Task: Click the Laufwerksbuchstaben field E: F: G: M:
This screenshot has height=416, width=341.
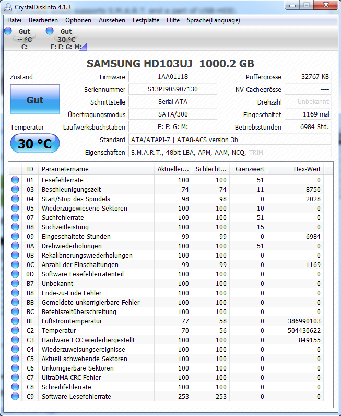Action: coord(173,127)
